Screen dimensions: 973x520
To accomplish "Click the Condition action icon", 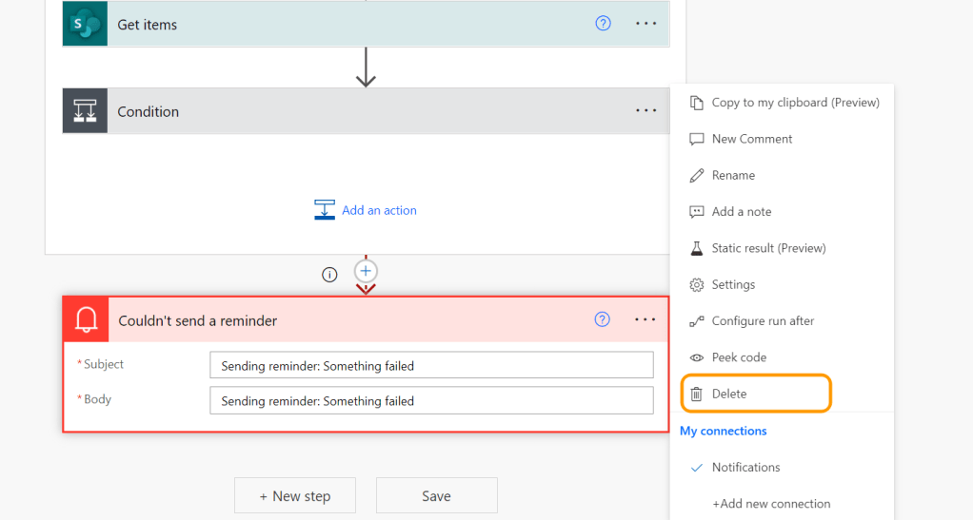I will 86,111.
